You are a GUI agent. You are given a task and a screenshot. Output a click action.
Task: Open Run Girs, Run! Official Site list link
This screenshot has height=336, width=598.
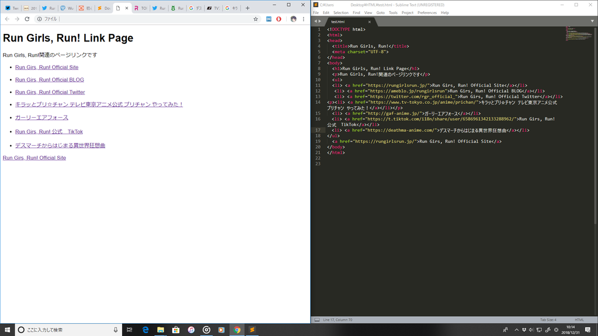47,68
